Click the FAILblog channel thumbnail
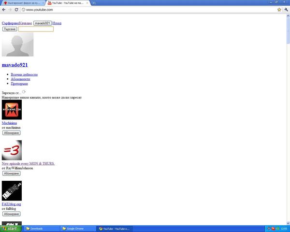This screenshot has height=232, width=290. (x=12, y=191)
